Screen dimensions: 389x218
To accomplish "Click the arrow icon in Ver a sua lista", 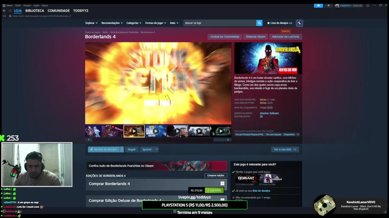I will tap(294, 149).
